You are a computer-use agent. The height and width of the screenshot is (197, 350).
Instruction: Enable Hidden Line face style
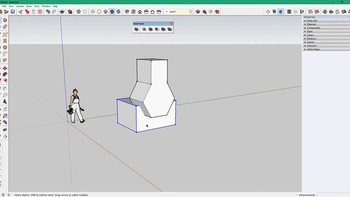click(99, 11)
